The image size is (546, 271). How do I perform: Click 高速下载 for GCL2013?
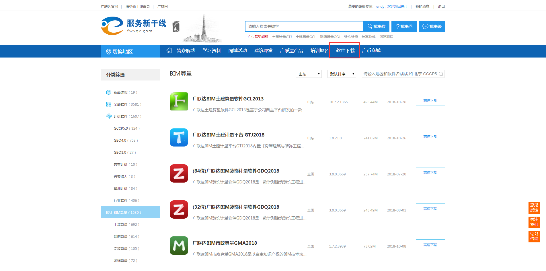pyautogui.click(x=430, y=100)
